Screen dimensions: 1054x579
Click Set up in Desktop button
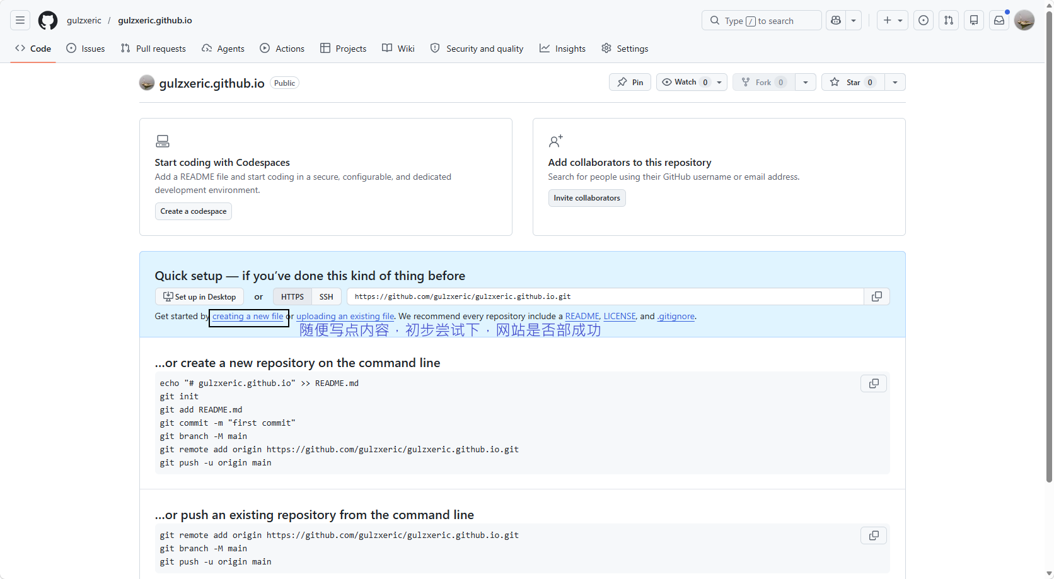coord(199,296)
